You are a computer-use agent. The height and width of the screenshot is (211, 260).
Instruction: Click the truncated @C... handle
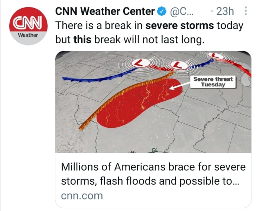click(x=181, y=11)
